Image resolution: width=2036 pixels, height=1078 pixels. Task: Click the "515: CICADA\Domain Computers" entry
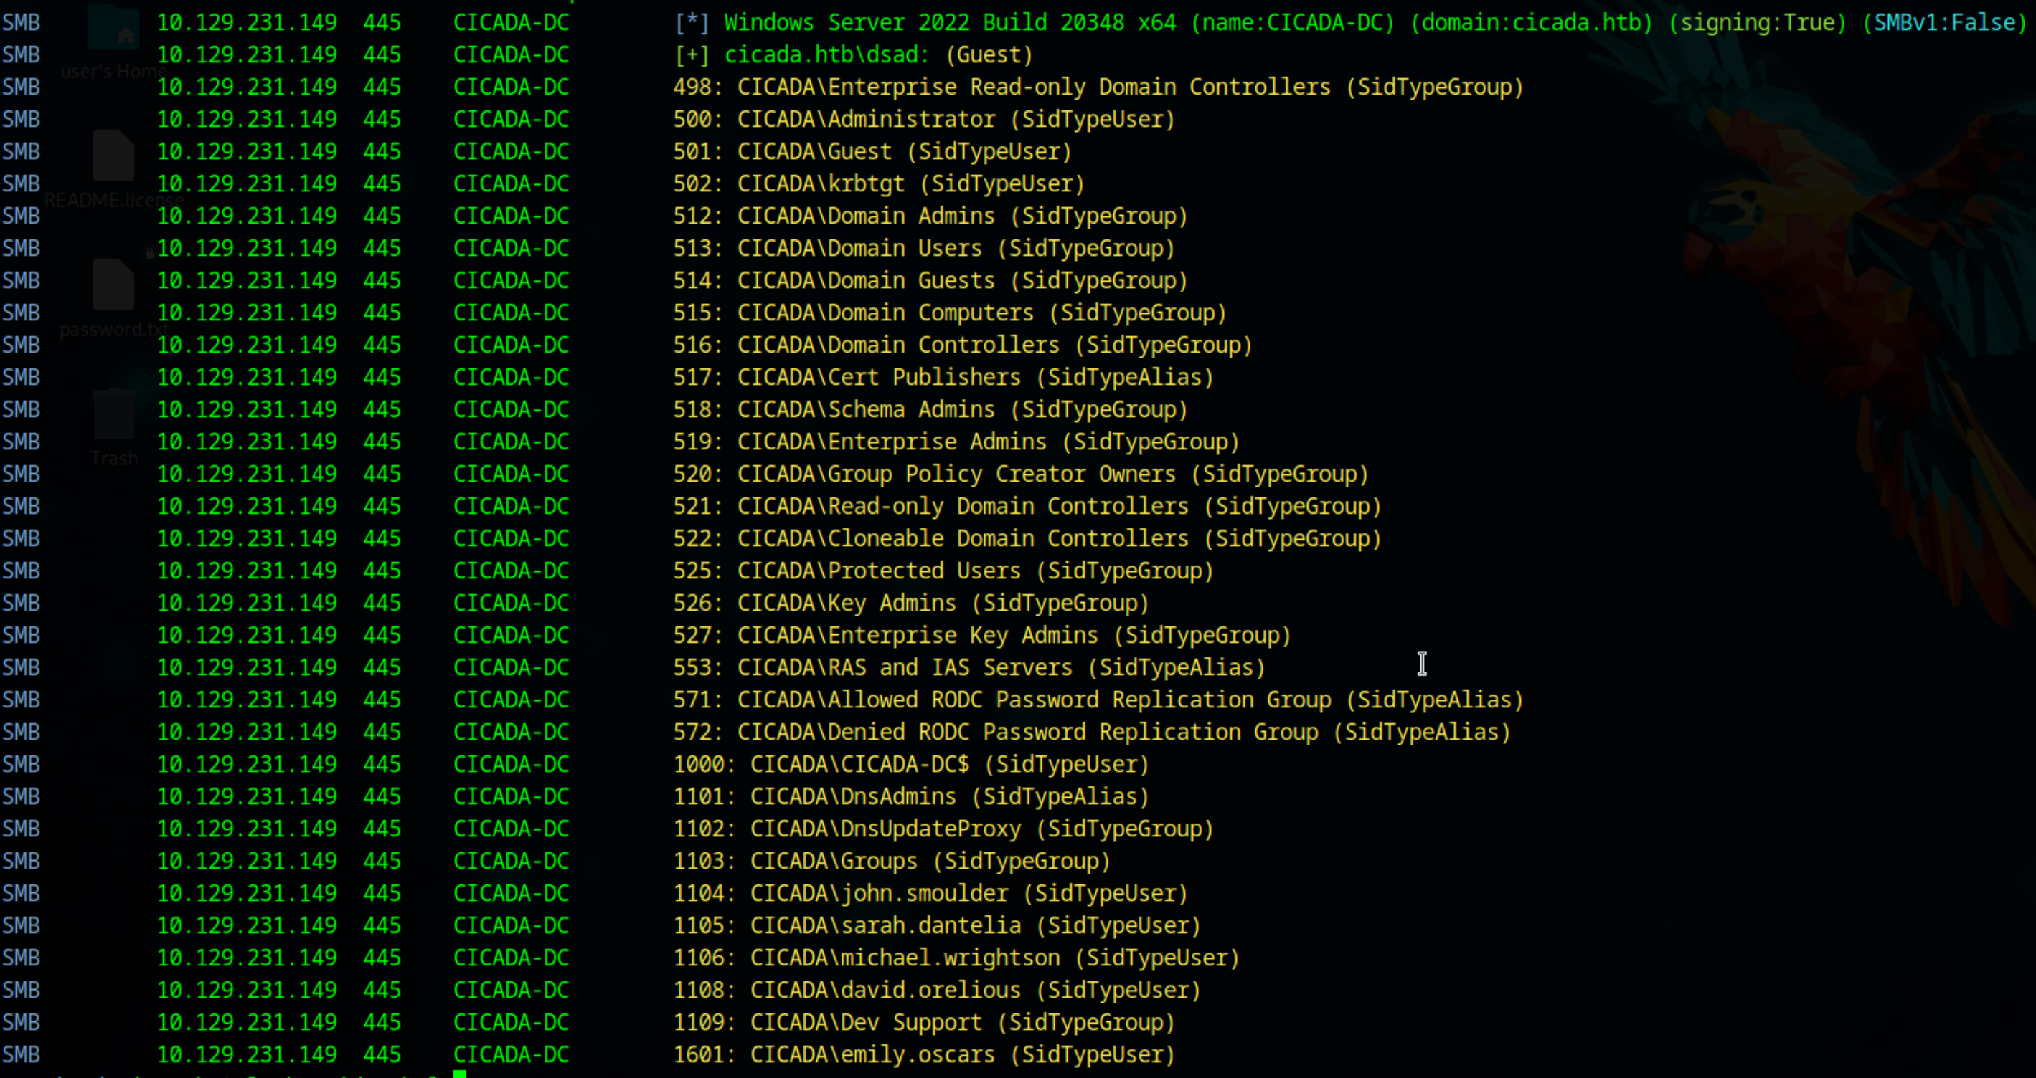(x=950, y=313)
